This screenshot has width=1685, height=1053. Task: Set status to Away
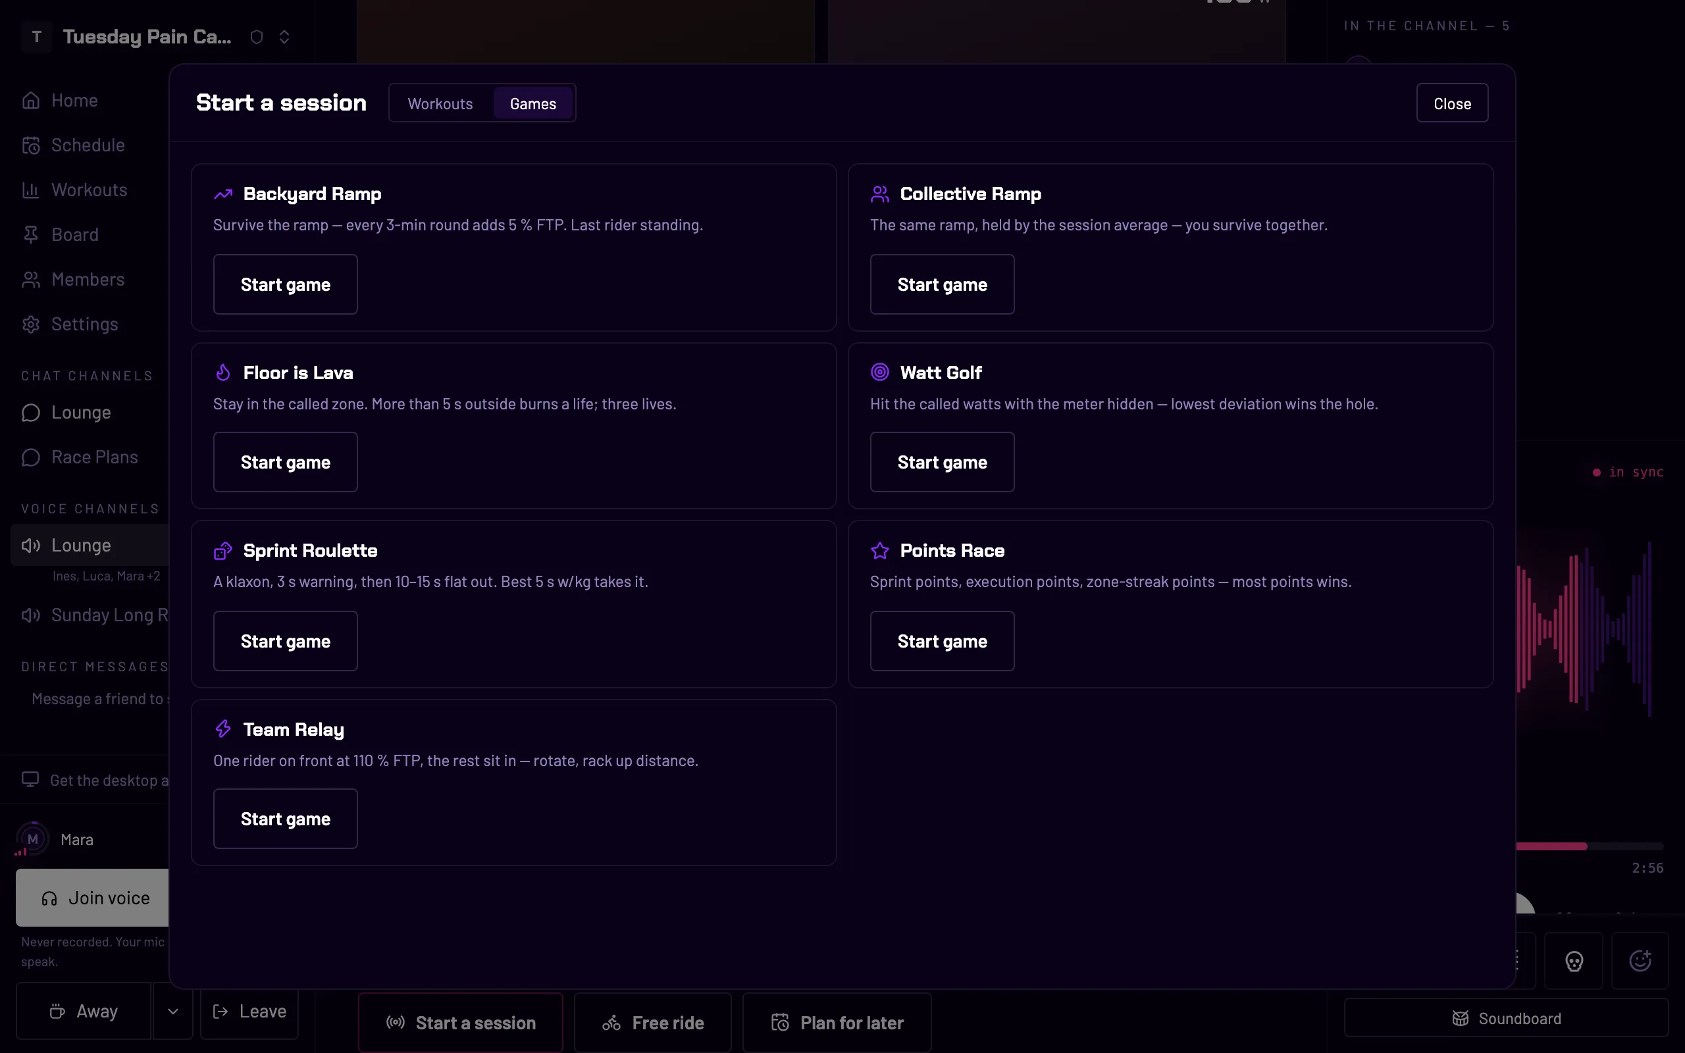coord(84,1012)
